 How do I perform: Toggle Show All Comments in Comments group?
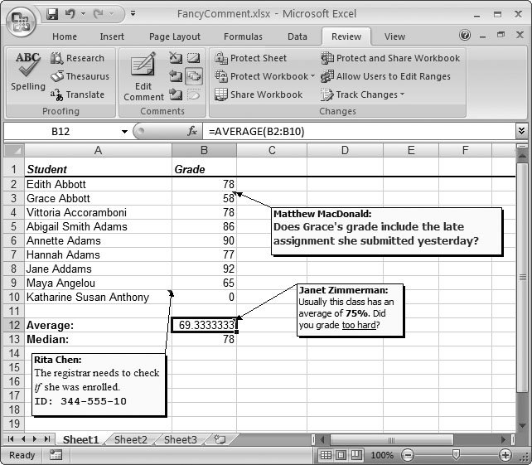193,76
